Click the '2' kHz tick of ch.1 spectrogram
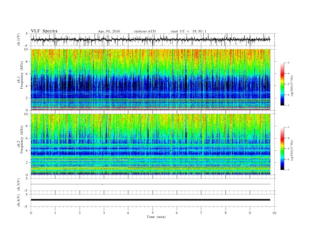The image size is (309, 239). (x=27, y=98)
